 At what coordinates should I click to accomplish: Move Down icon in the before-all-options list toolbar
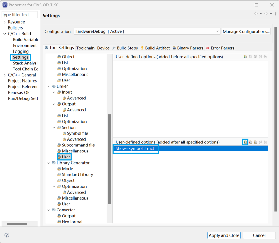point(265,57)
